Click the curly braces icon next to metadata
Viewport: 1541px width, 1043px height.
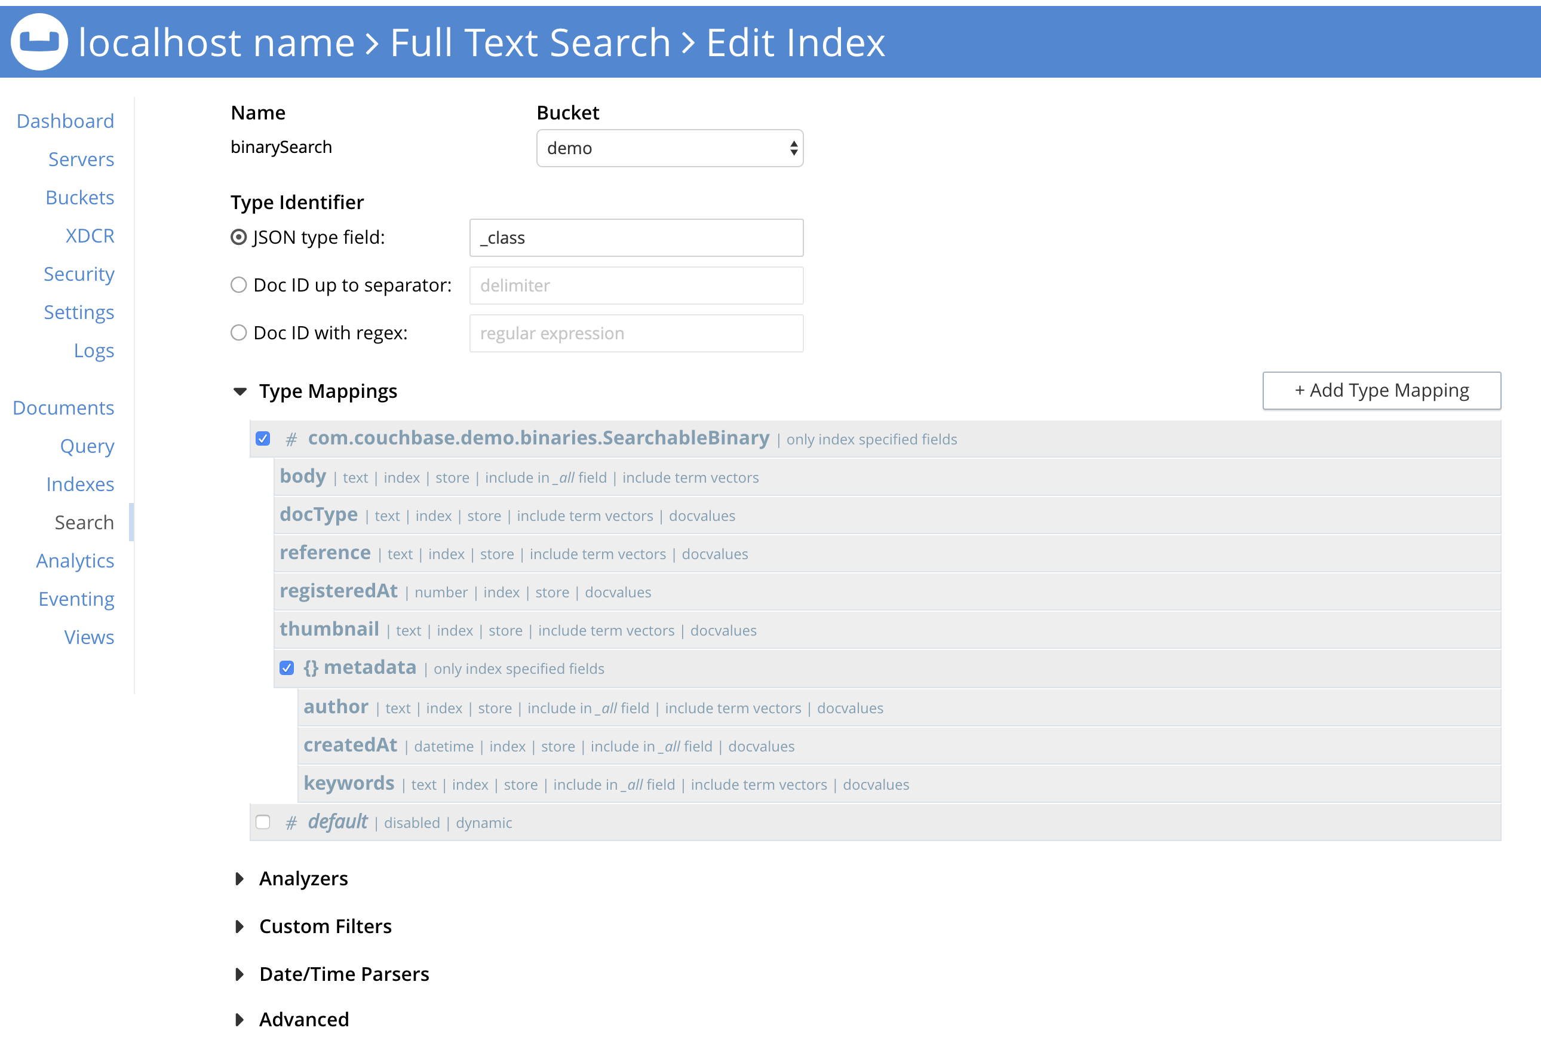coord(311,668)
